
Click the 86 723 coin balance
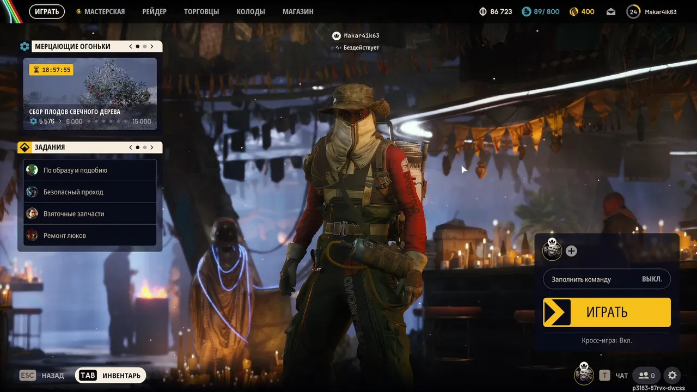(x=501, y=11)
